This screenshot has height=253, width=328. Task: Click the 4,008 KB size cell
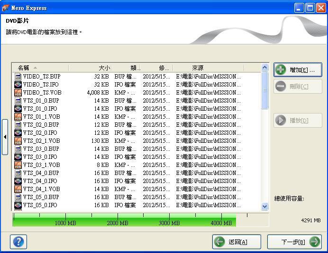pos(98,93)
